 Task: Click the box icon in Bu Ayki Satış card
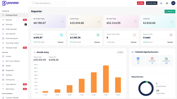pyautogui.click(x=135, y=22)
